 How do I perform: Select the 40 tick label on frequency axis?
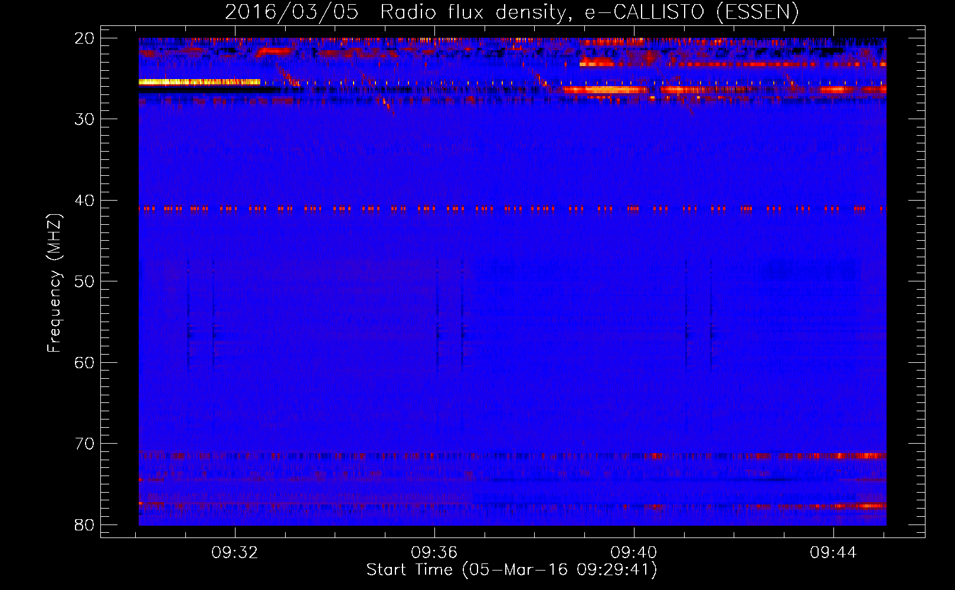pos(86,201)
